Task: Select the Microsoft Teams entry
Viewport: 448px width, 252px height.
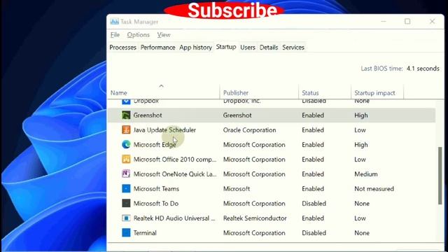Action: pyautogui.click(x=156, y=189)
